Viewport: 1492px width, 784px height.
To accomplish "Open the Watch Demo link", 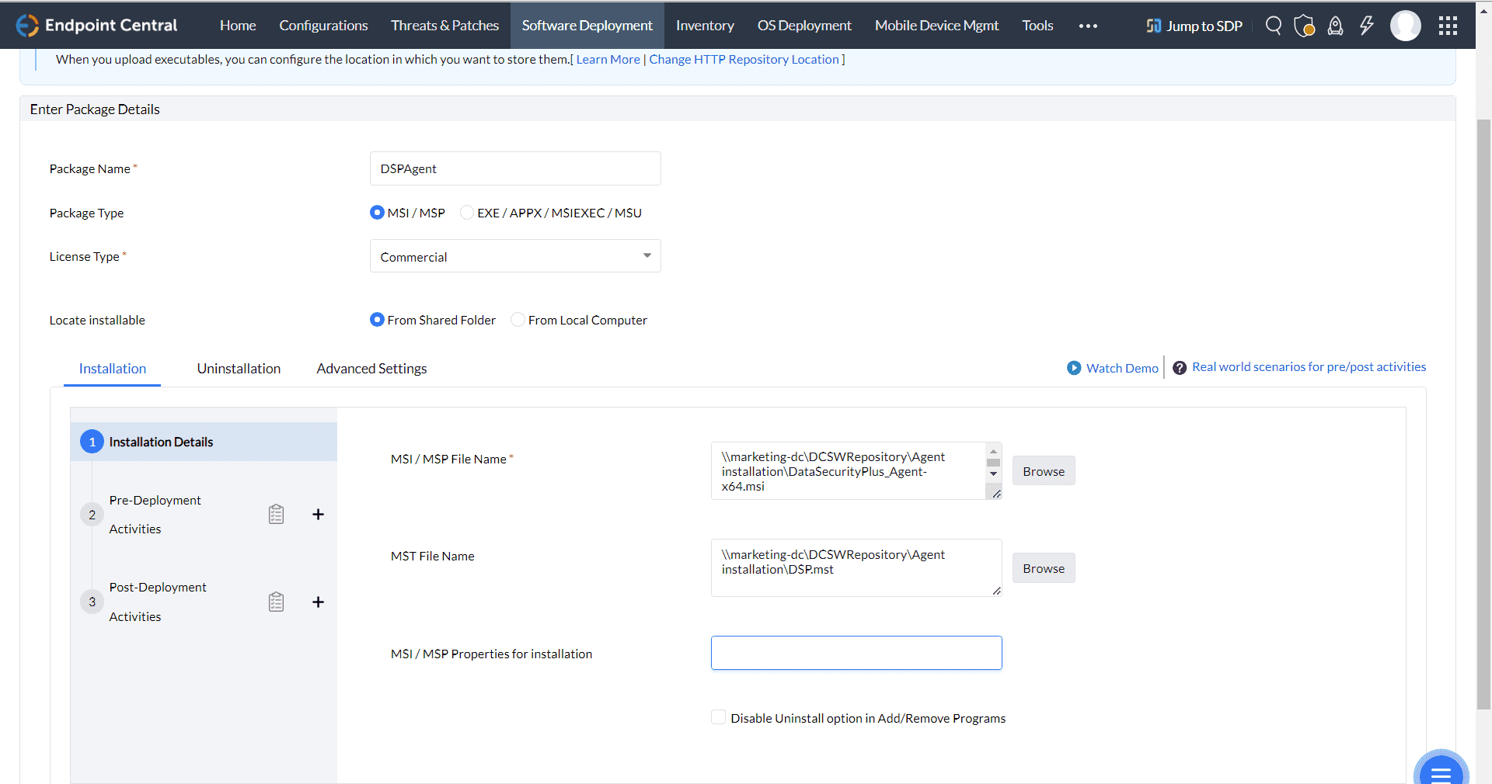I will pos(1122,368).
